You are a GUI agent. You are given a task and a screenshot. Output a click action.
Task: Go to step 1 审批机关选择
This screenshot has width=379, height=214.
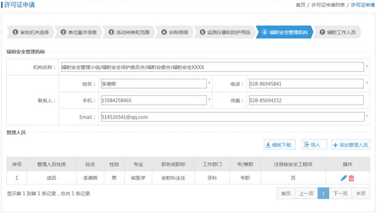[x=31, y=32]
